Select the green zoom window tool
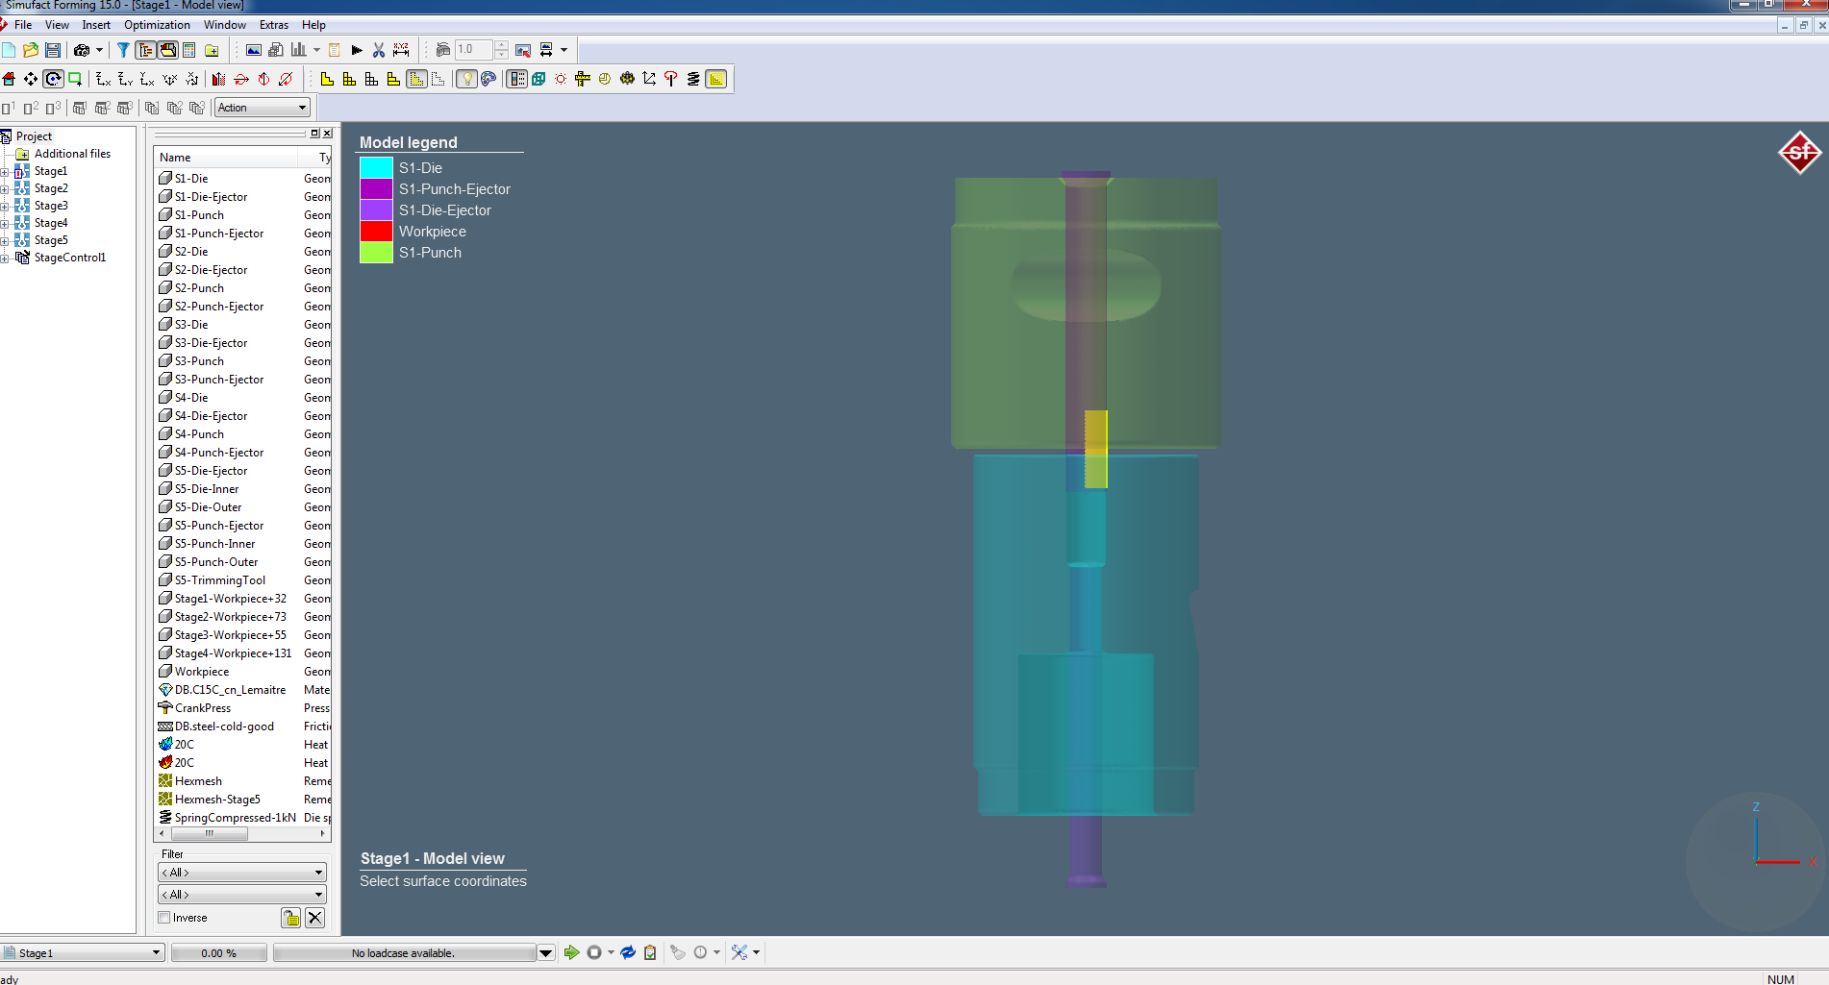This screenshot has width=1829, height=985. pos(75,79)
